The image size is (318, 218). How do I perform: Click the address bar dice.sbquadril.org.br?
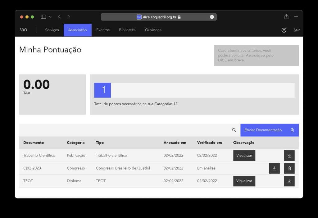[x=159, y=17]
